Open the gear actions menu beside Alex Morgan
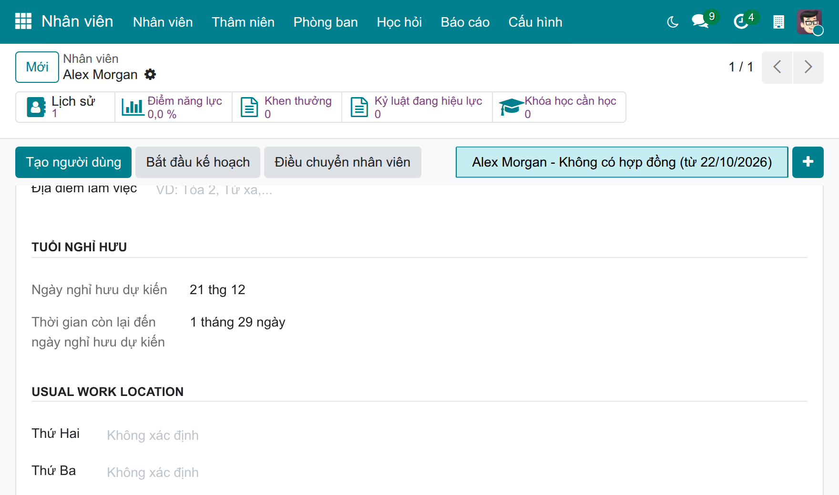Screen dimensions: 839x495 (x=150, y=74)
